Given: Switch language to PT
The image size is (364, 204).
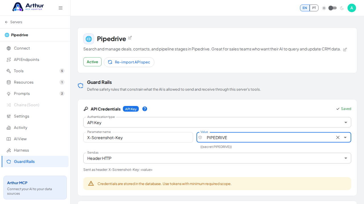Looking at the screenshot, I should pyautogui.click(x=314, y=8).
